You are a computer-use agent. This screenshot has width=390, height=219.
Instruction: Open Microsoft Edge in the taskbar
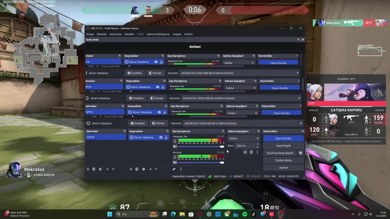(x=173, y=214)
